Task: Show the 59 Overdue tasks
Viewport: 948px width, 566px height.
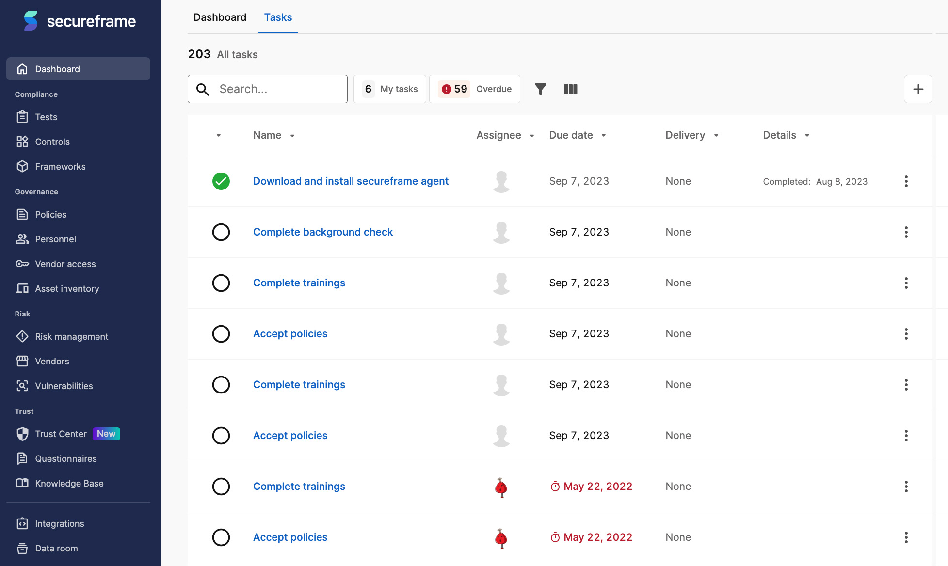Action: [x=475, y=89]
